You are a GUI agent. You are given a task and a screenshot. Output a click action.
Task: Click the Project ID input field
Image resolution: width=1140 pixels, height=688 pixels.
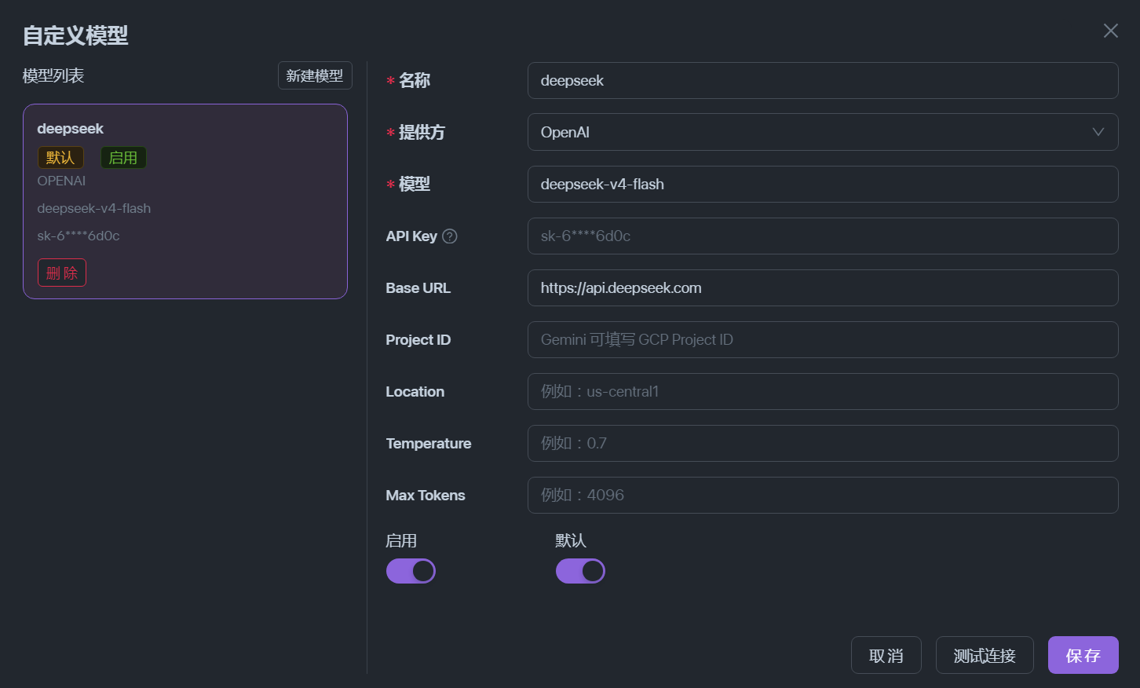(x=823, y=339)
